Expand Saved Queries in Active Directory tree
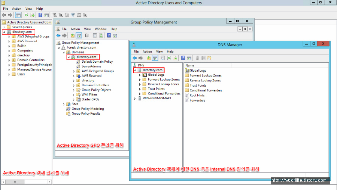This screenshot has height=190, width=337. pos(4,27)
